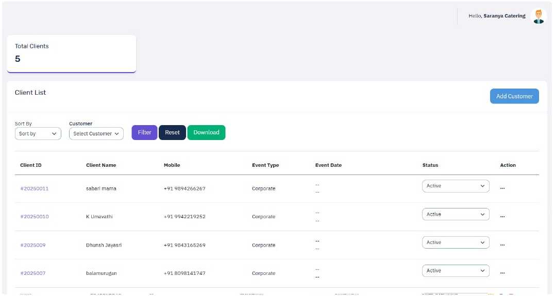Change status dropdown for Dhunsh Jayasri
The height and width of the screenshot is (296, 554).
(456, 242)
